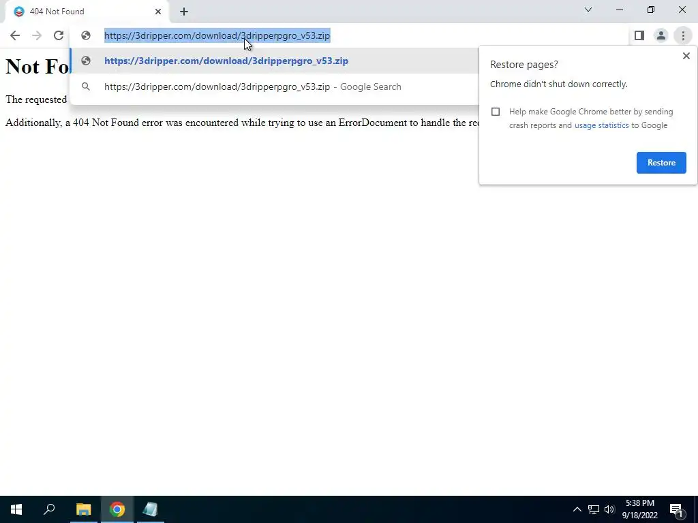Open the volume tray icon

pyautogui.click(x=609, y=509)
